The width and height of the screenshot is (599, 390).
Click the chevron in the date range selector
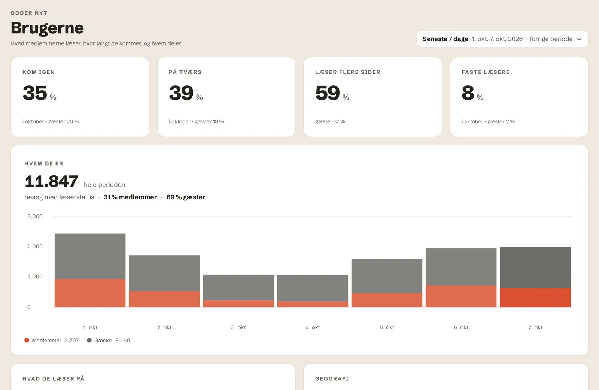click(580, 39)
